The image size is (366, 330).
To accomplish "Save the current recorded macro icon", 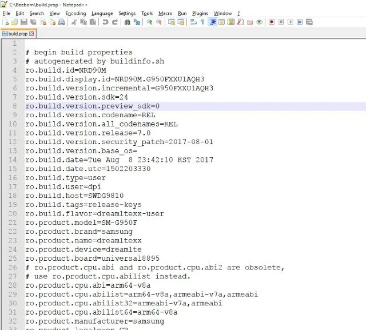I will 309,22.
